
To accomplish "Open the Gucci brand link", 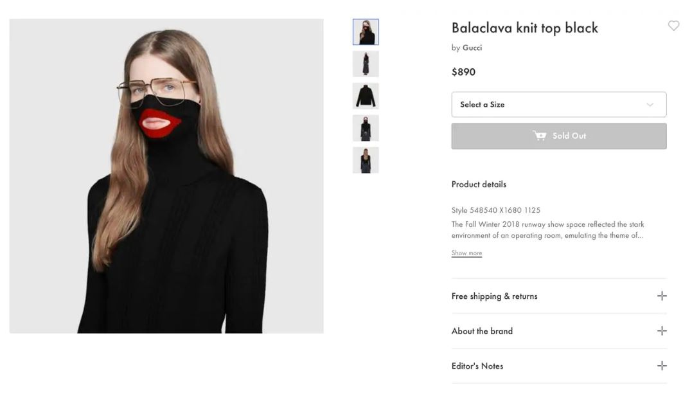I will click(472, 48).
